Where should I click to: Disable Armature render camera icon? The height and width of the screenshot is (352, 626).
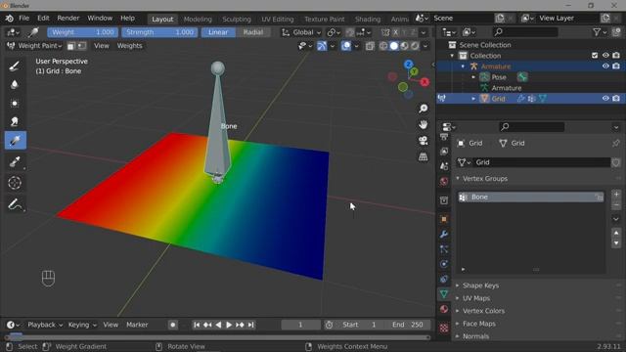tap(616, 66)
